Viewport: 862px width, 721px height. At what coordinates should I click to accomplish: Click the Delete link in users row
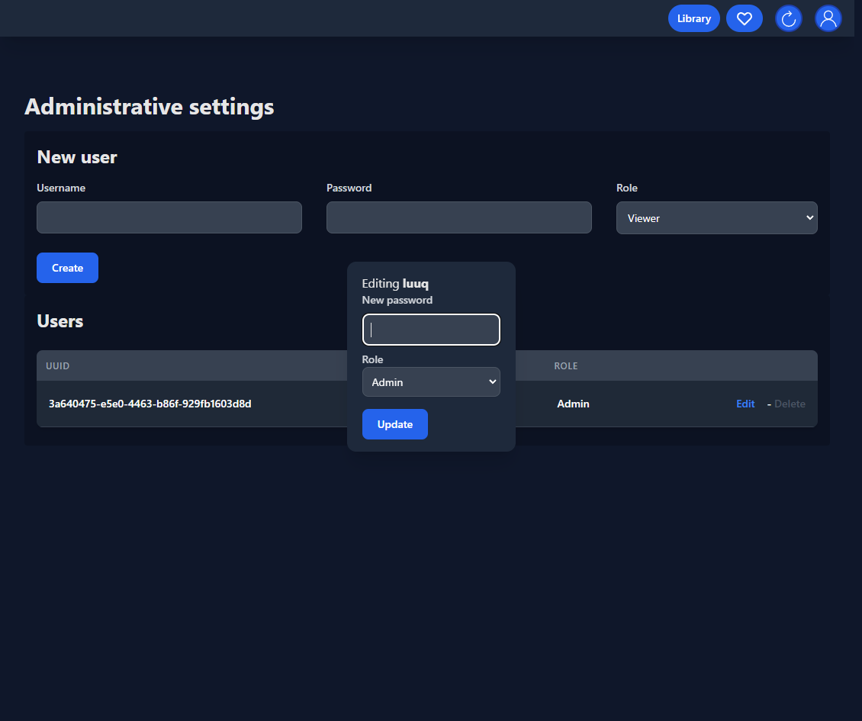[x=790, y=404]
